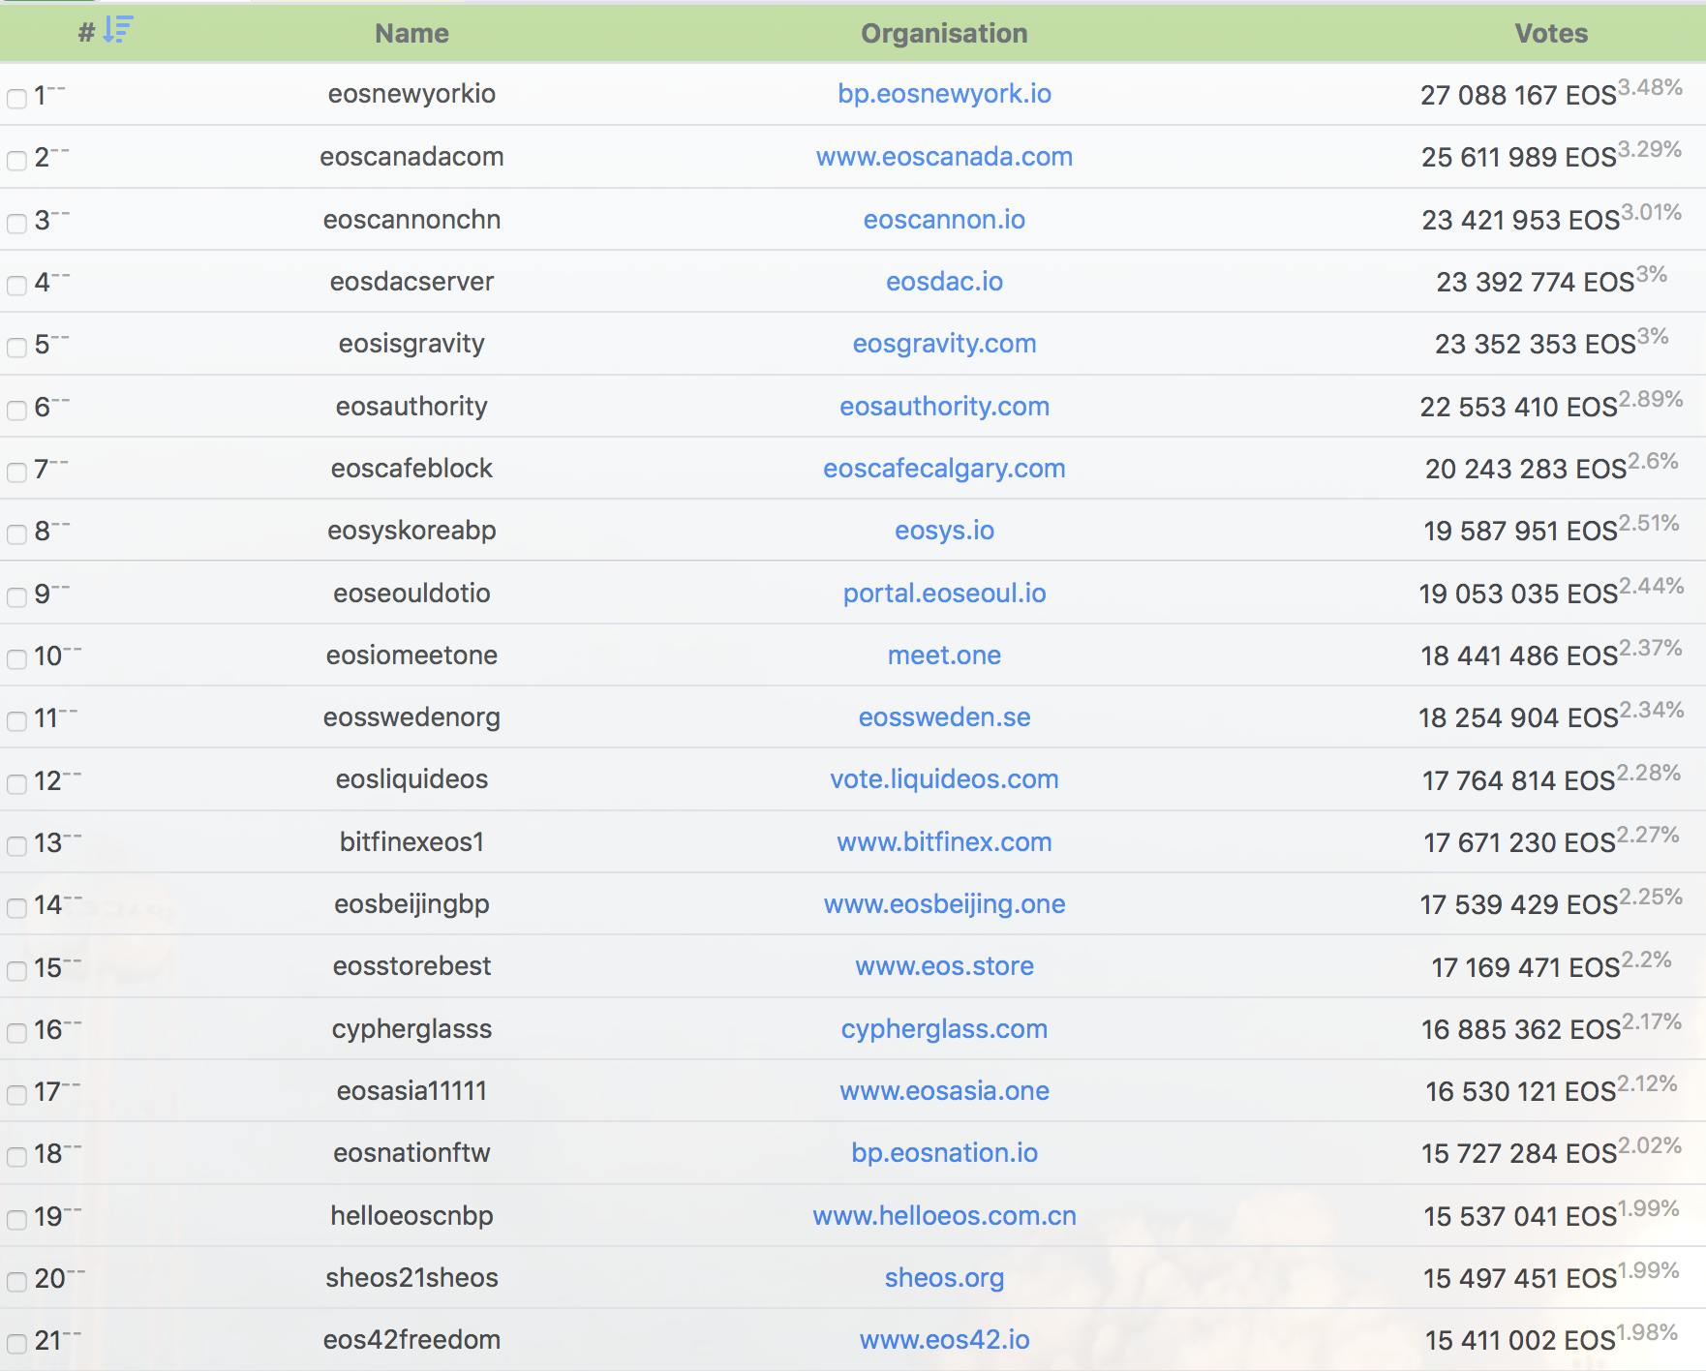Follow www.bitfinex.com link

point(944,842)
